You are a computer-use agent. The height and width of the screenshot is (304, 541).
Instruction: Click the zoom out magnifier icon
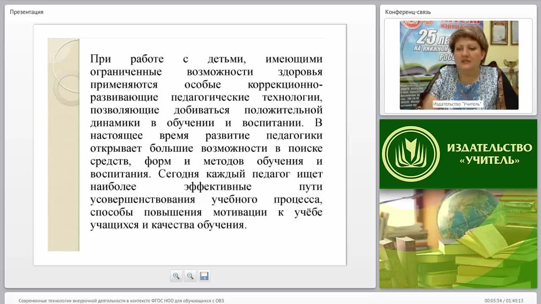pyautogui.click(x=190, y=276)
